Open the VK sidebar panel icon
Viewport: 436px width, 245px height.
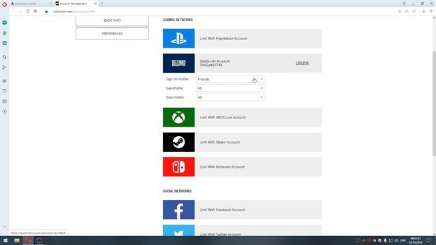(5, 44)
